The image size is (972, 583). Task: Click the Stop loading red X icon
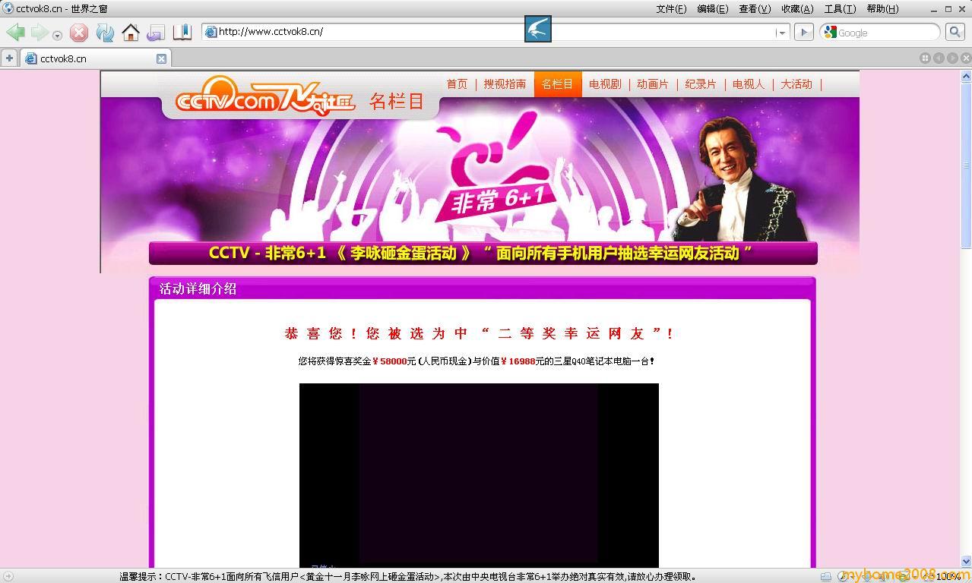tap(79, 33)
